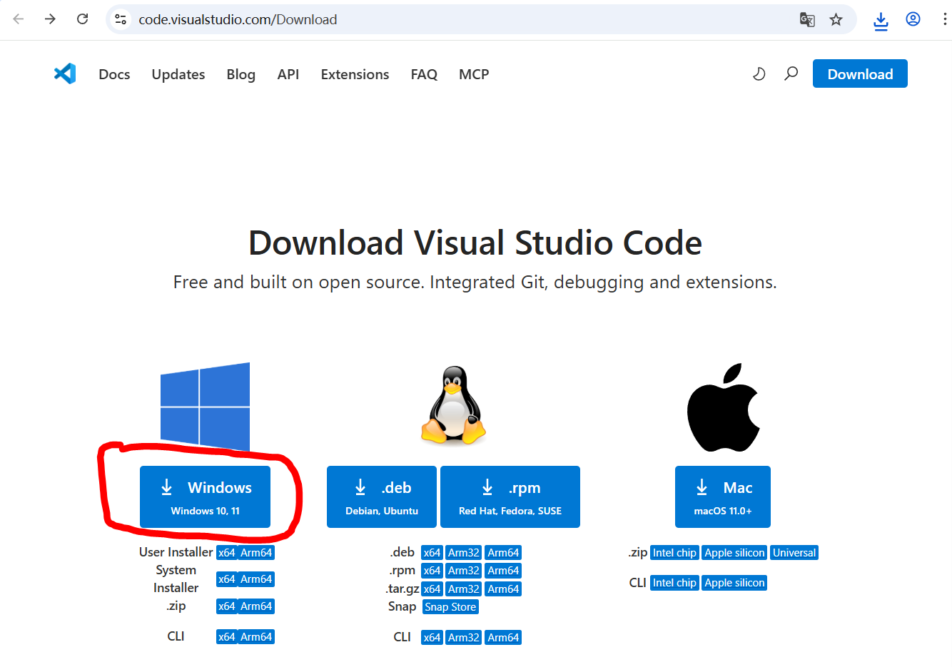
Task: Open the Updates menu item
Action: (178, 74)
